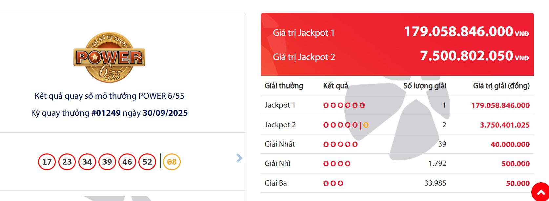The width and height of the screenshot is (549, 201).
Task: Select winning ball number 34
Action: [87, 162]
